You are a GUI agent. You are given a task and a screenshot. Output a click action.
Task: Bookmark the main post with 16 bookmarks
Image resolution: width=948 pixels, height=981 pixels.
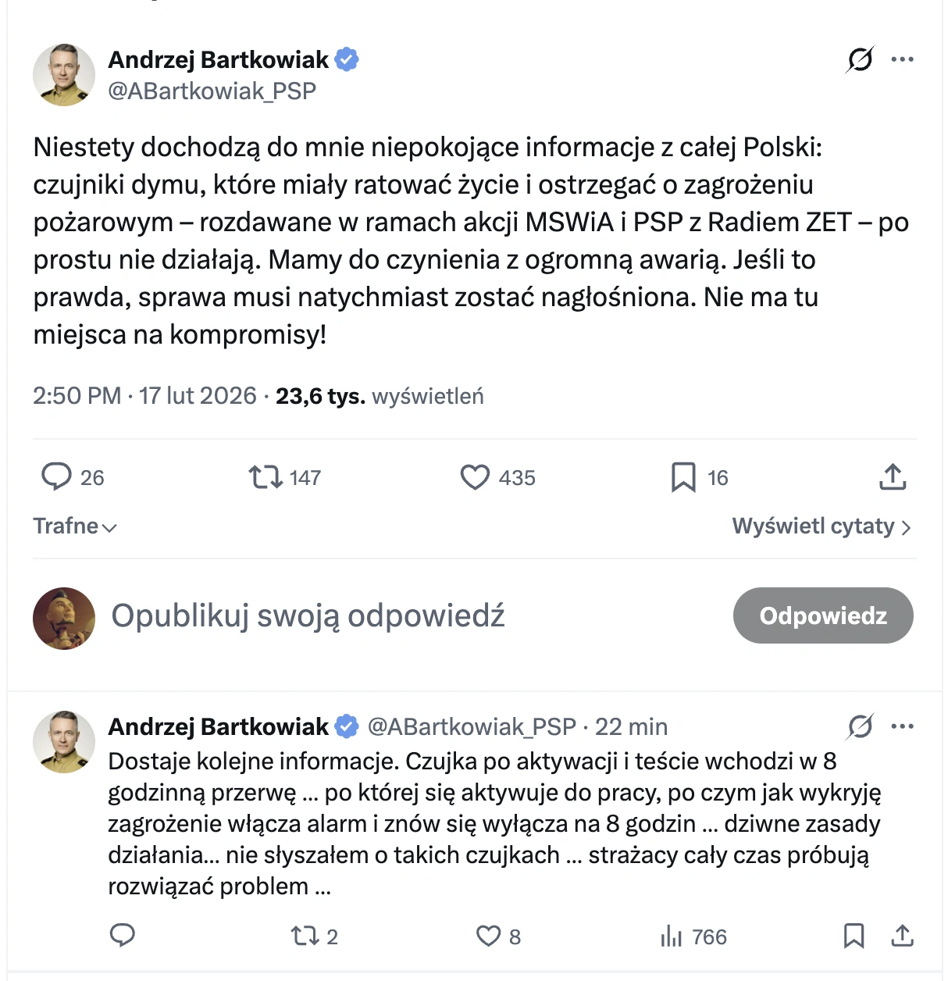(x=683, y=476)
